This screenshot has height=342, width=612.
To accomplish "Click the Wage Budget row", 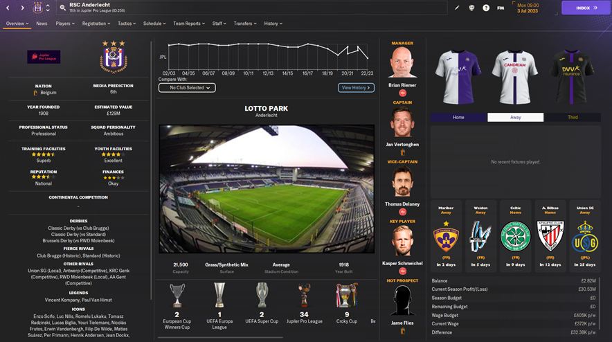I will click(514, 315).
